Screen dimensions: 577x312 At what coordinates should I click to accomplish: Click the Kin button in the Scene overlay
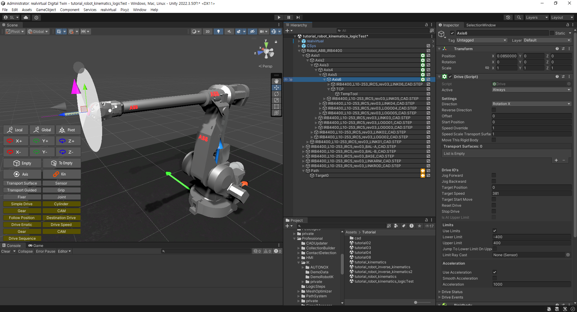pos(62,174)
